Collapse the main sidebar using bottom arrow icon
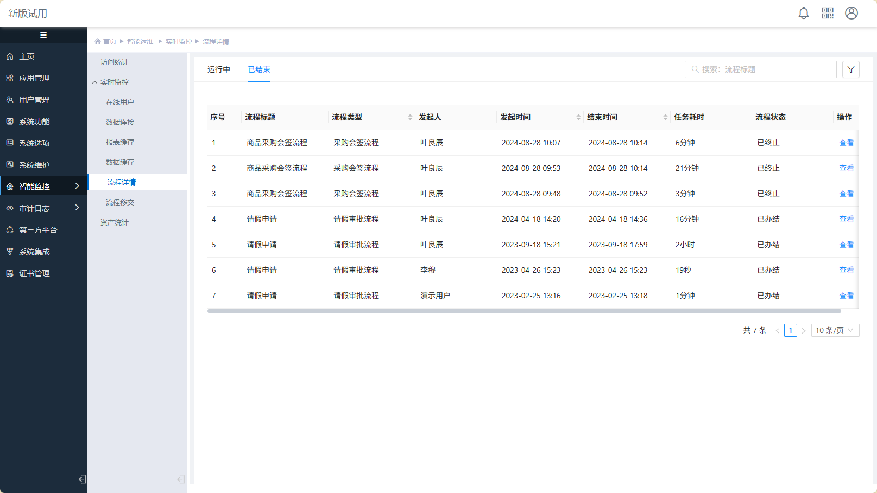 (82, 479)
